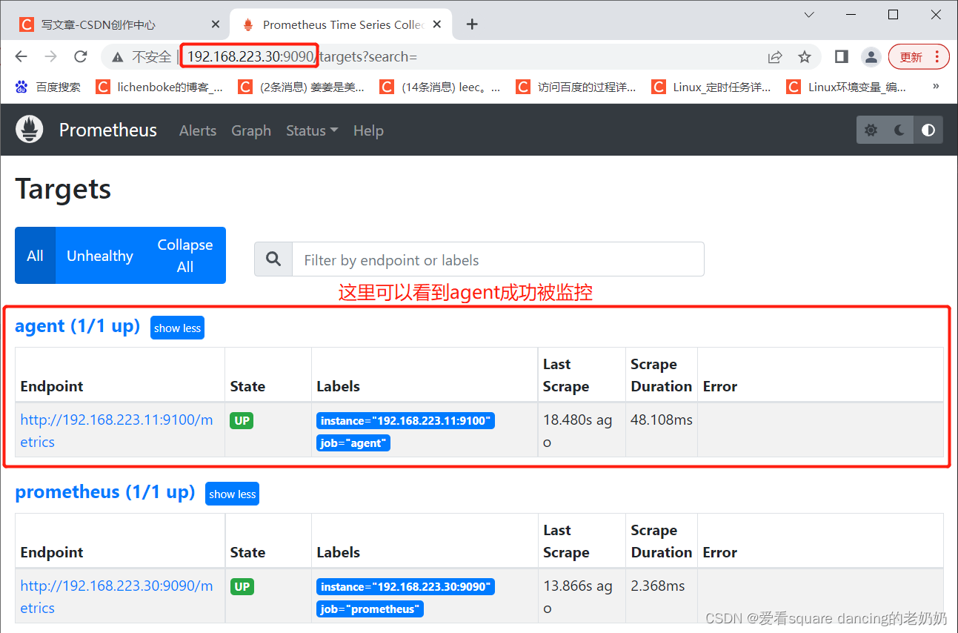958x633 pixels.
Task: Click instance="192.168.223.30:9090" label
Action: [x=405, y=587]
